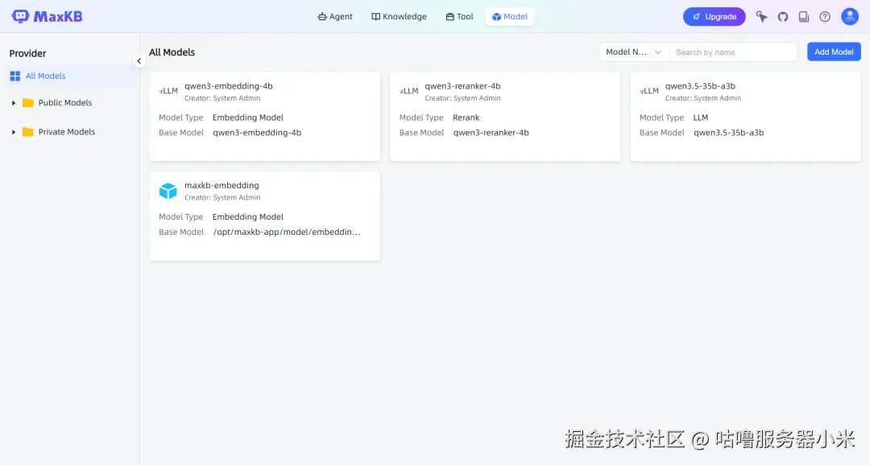Viewport: 870px width, 465px height.
Task: Collapse the Provider sidebar
Action: pos(139,61)
